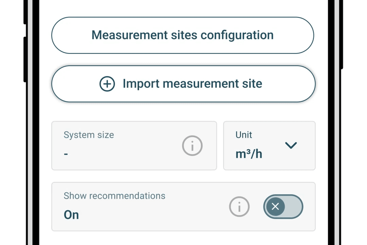Open the Show recommendations info icon
This screenshot has height=245, width=367.
click(239, 207)
